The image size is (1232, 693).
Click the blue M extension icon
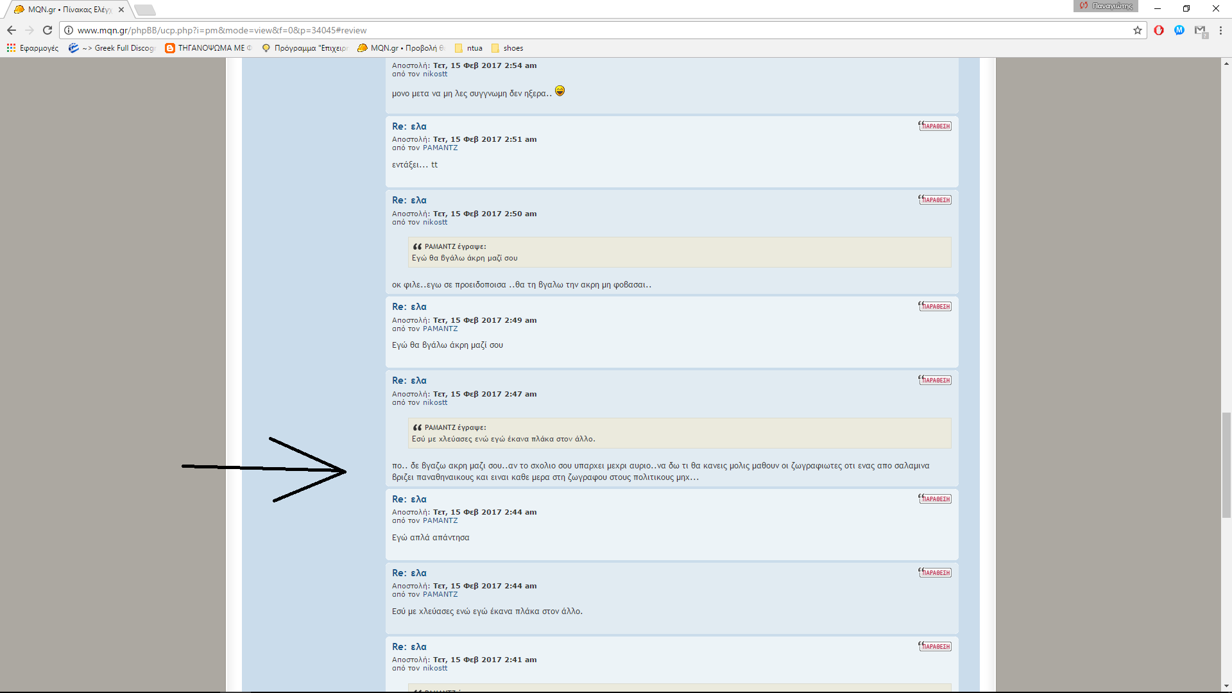pos(1179,30)
